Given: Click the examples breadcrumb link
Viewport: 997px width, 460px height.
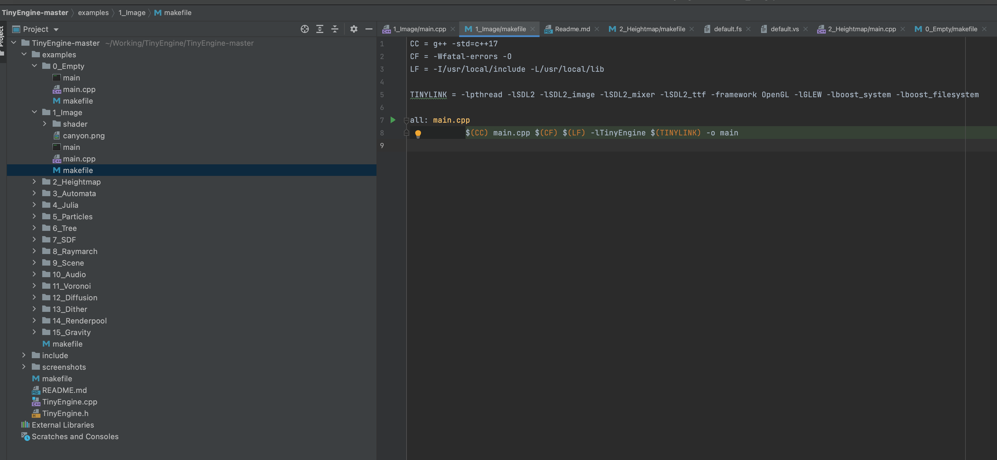Looking at the screenshot, I should pyautogui.click(x=93, y=13).
